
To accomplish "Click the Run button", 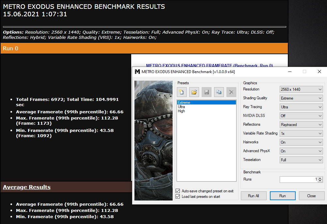I will pos(283,196).
